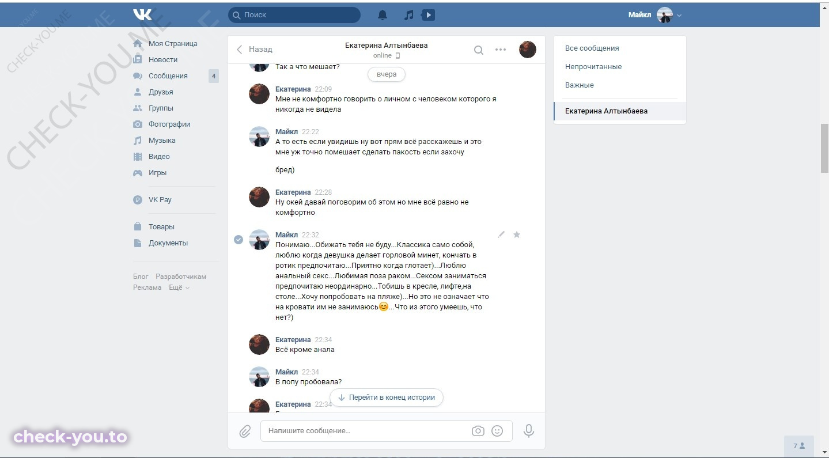The image size is (829, 458).
Task: Click the Друзья person icon
Action: 138,92
